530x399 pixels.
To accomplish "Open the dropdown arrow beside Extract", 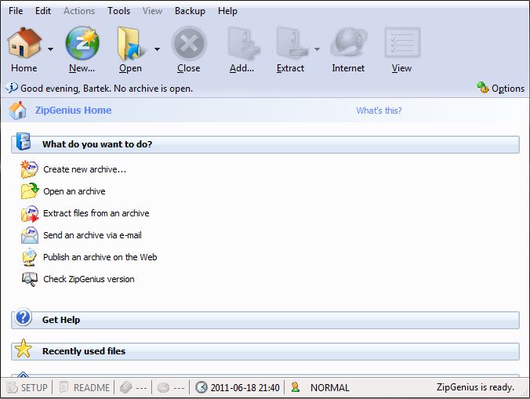I will pos(317,49).
